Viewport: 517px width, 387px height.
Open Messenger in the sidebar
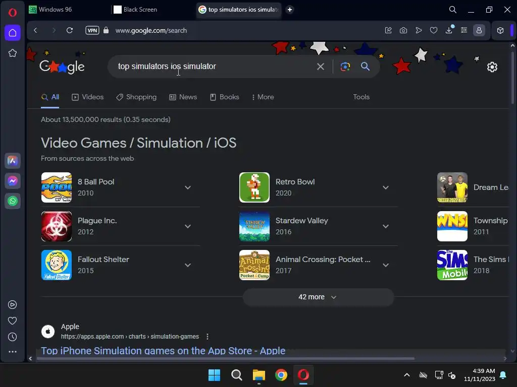[13, 181]
